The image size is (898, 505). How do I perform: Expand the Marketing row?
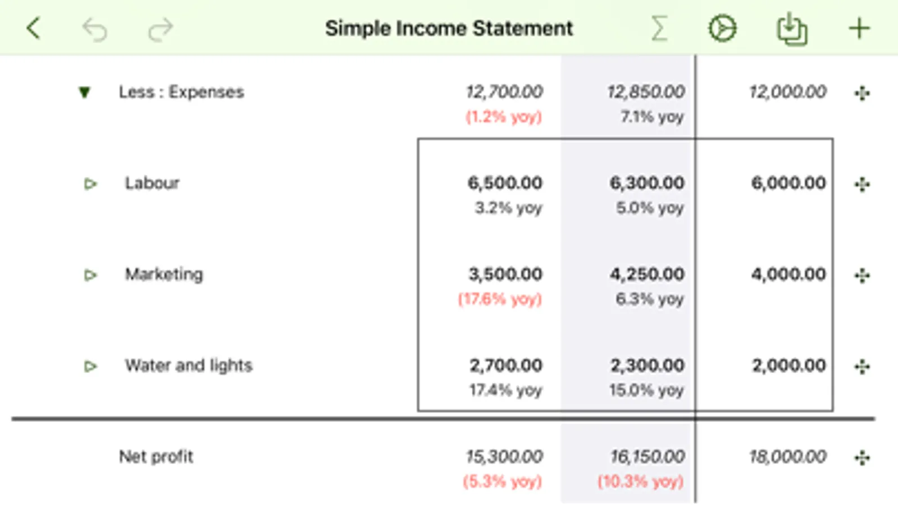(x=90, y=275)
